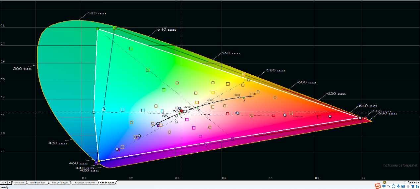Image resolution: width=420 pixels, height=189 pixels.
Task: Click the red dot at the D65 white point
Action: click(x=182, y=111)
